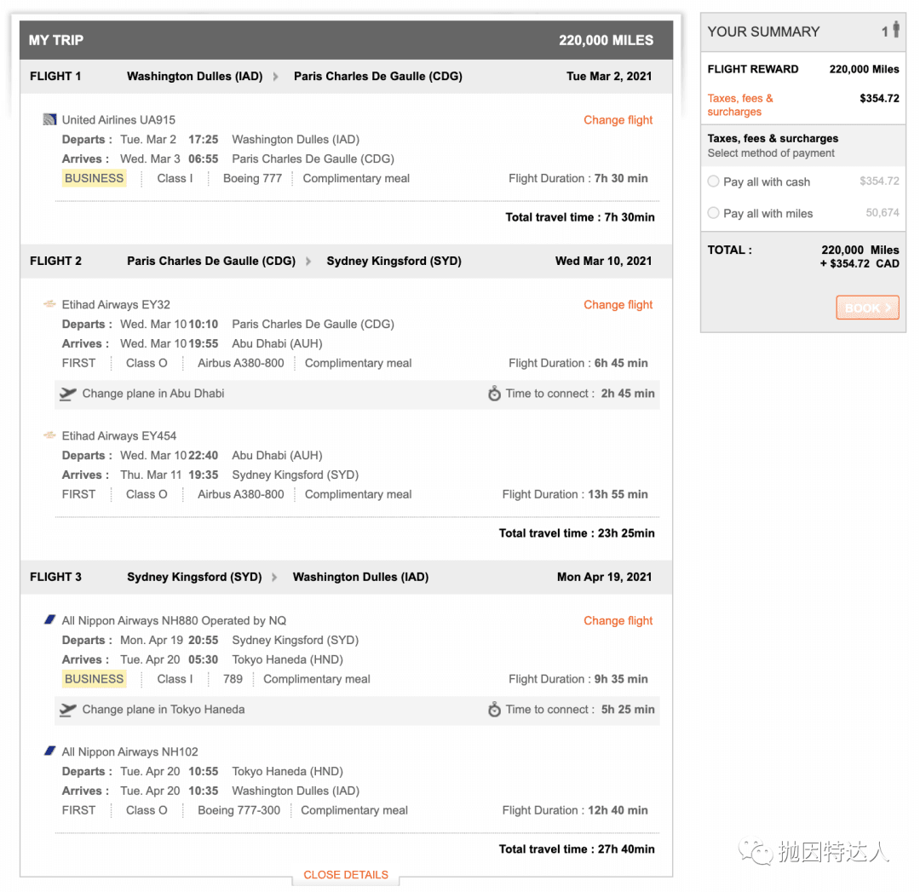Click stopwatch icon beside 5h 25 min

coord(494,710)
